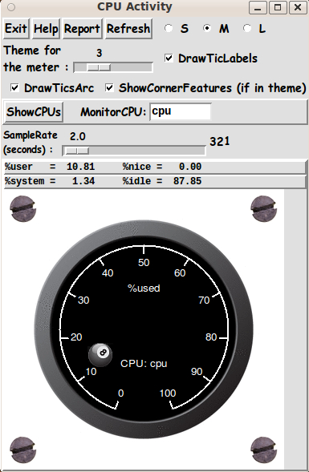
Task: Toggle the DrawTicsArc checkbox
Action: [x=14, y=88]
